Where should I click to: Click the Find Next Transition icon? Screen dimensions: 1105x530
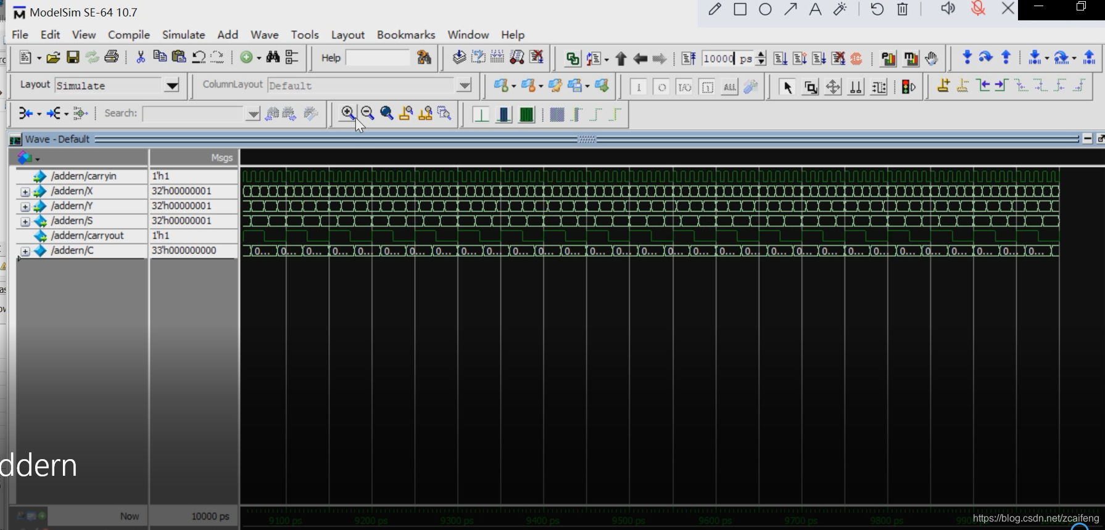coord(1001,86)
